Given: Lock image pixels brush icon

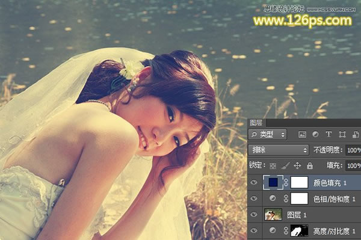Looking at the screenshot, I should [x=285, y=165].
